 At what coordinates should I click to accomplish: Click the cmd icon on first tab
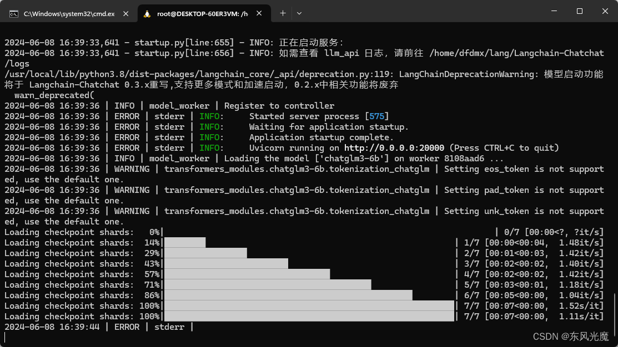(x=14, y=14)
